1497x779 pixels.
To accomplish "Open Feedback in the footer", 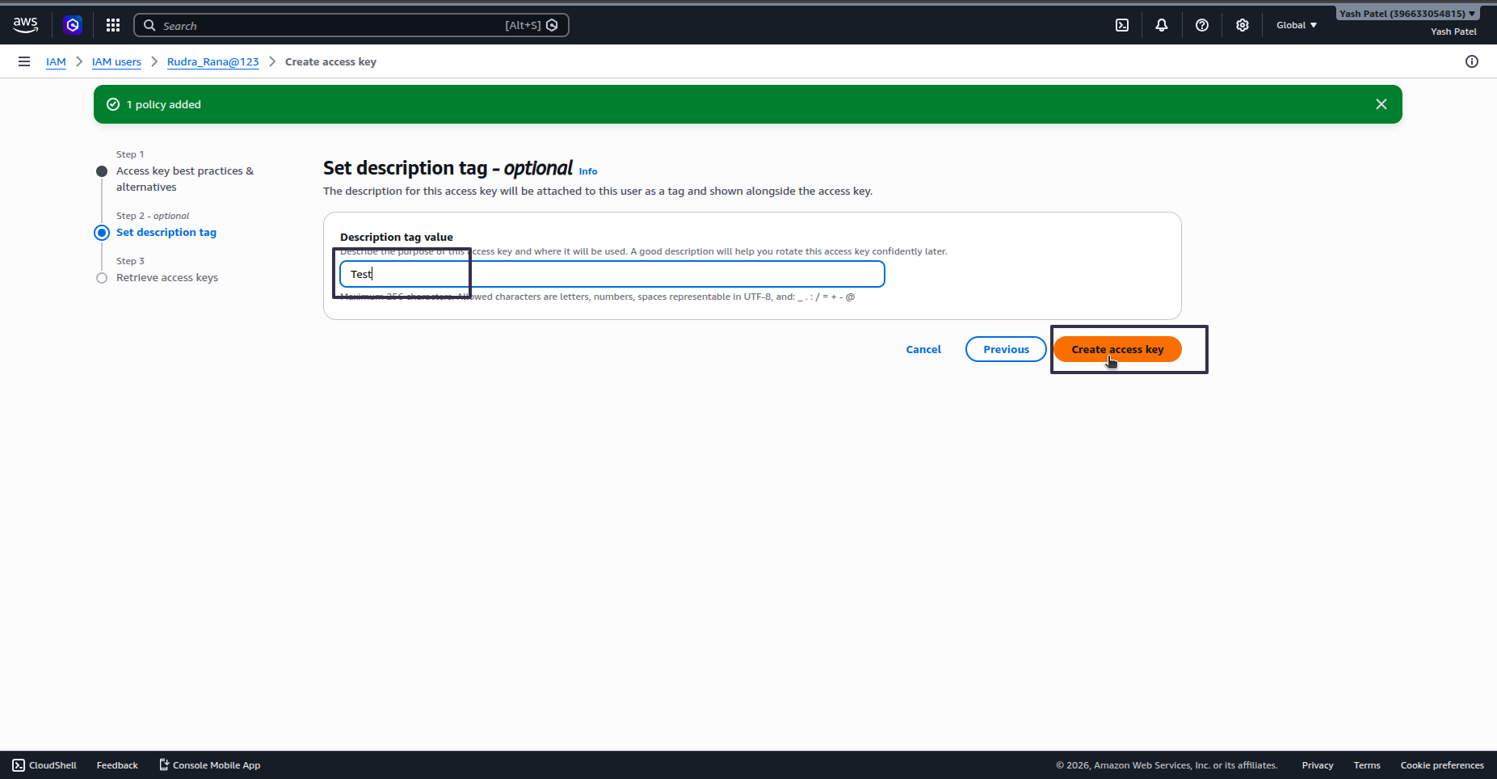I will (x=117, y=765).
